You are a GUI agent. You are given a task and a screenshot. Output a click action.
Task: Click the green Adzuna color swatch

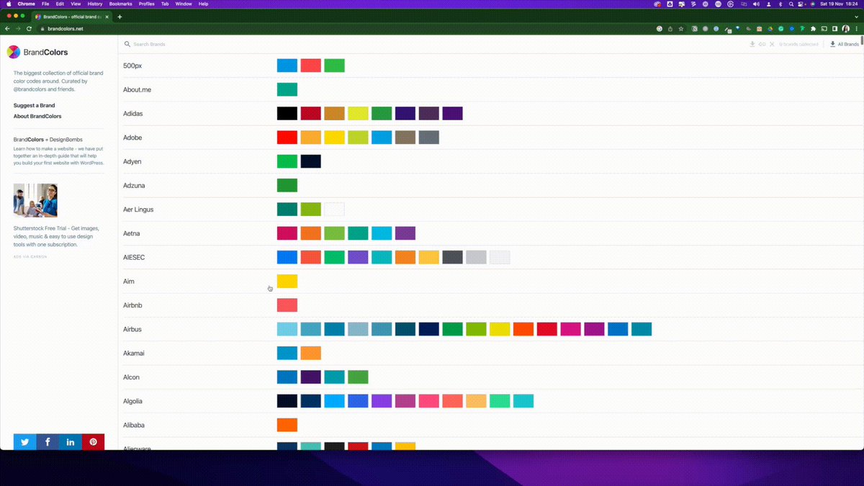tap(287, 186)
